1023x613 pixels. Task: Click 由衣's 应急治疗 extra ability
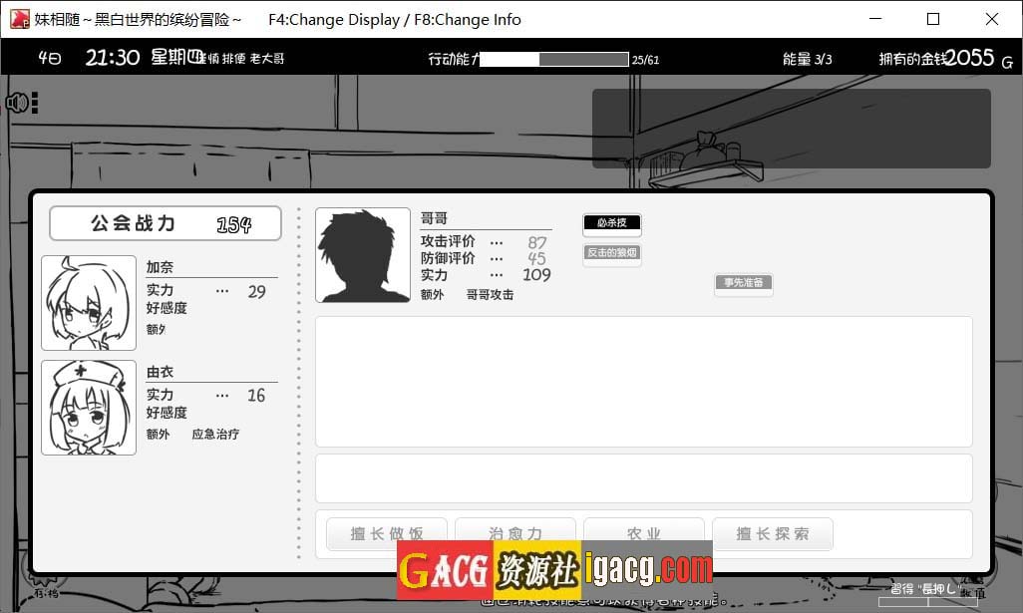click(215, 435)
